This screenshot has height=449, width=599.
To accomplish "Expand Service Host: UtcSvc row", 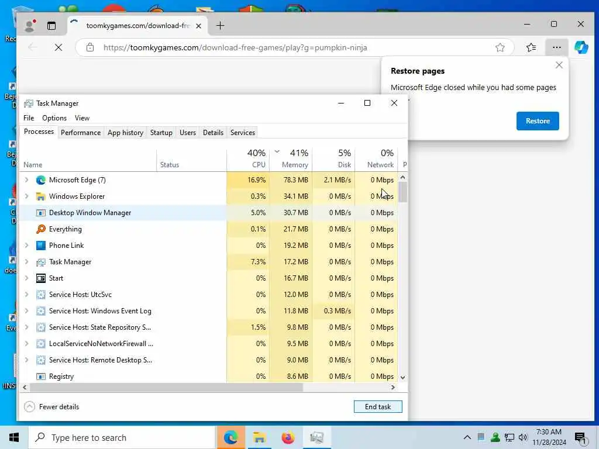I will pyautogui.click(x=26, y=295).
